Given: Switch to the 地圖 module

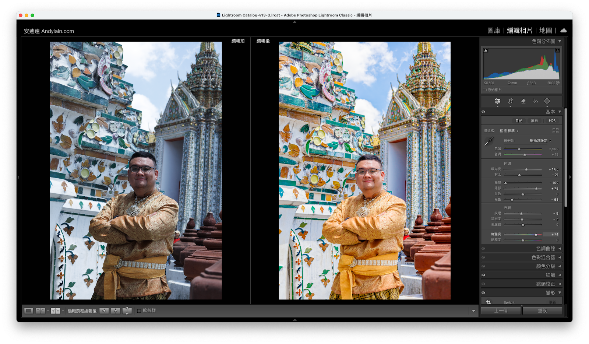Looking at the screenshot, I should tap(546, 31).
